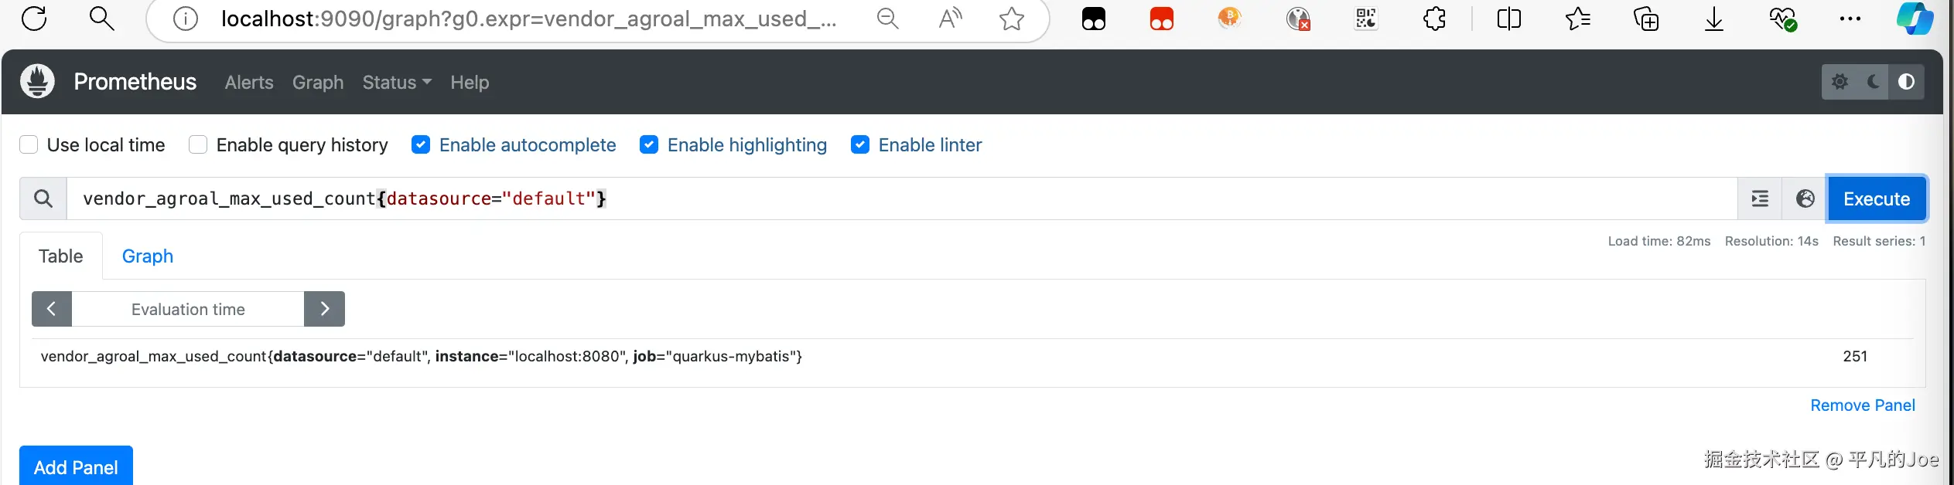Select browser-preferred theme contrast icon
The image size is (1954, 485).
click(x=1906, y=82)
